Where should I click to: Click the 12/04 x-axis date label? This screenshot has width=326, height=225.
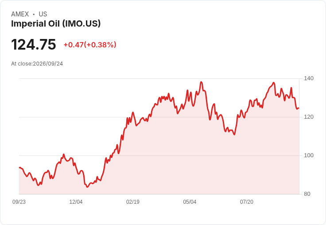coord(76,202)
